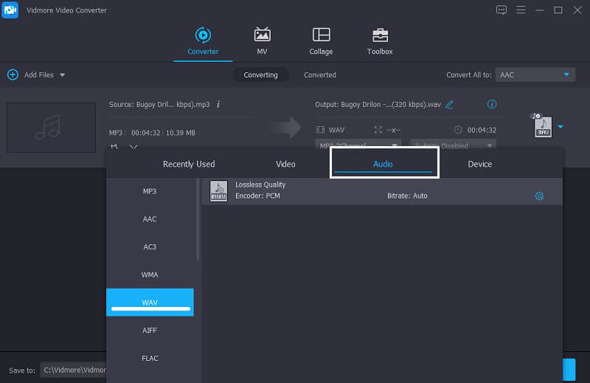Choose FLAC from format list
The height and width of the screenshot is (383, 590).
150,358
